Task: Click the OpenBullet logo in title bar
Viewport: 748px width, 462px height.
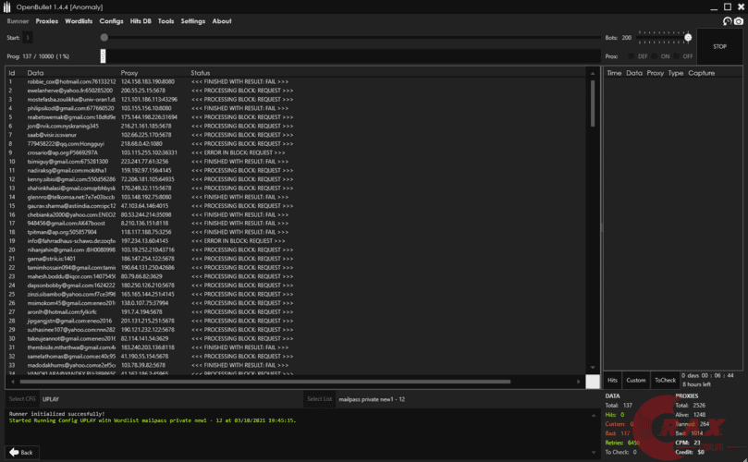Action: click(8, 6)
